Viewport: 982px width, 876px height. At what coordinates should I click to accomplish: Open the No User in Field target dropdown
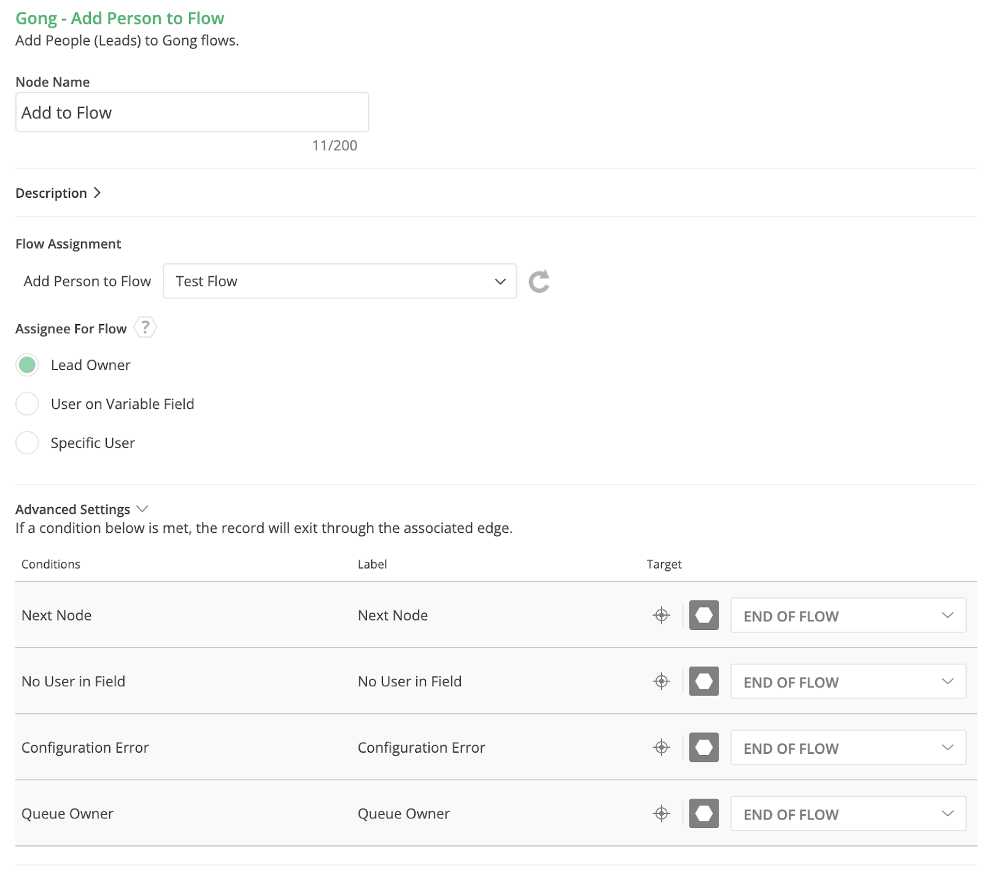coord(848,681)
